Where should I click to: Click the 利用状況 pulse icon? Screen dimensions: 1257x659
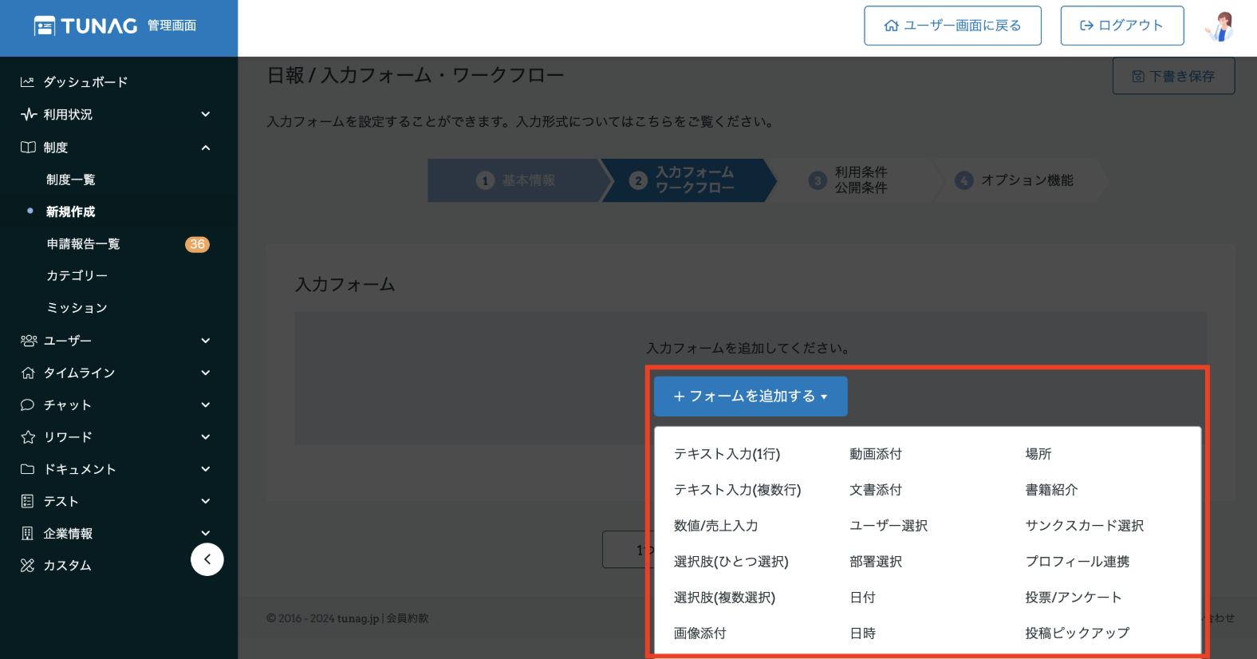29,114
